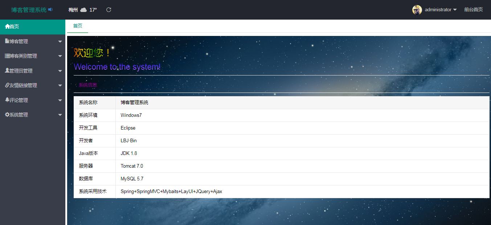The height and width of the screenshot is (225, 491).
Task: Click the 欢迎您！ heading
Action: coord(92,53)
